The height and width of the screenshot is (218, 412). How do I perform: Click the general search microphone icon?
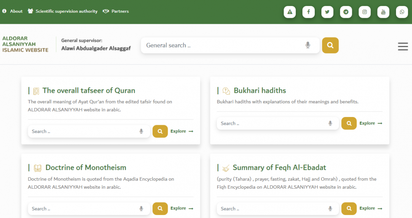(x=308, y=45)
